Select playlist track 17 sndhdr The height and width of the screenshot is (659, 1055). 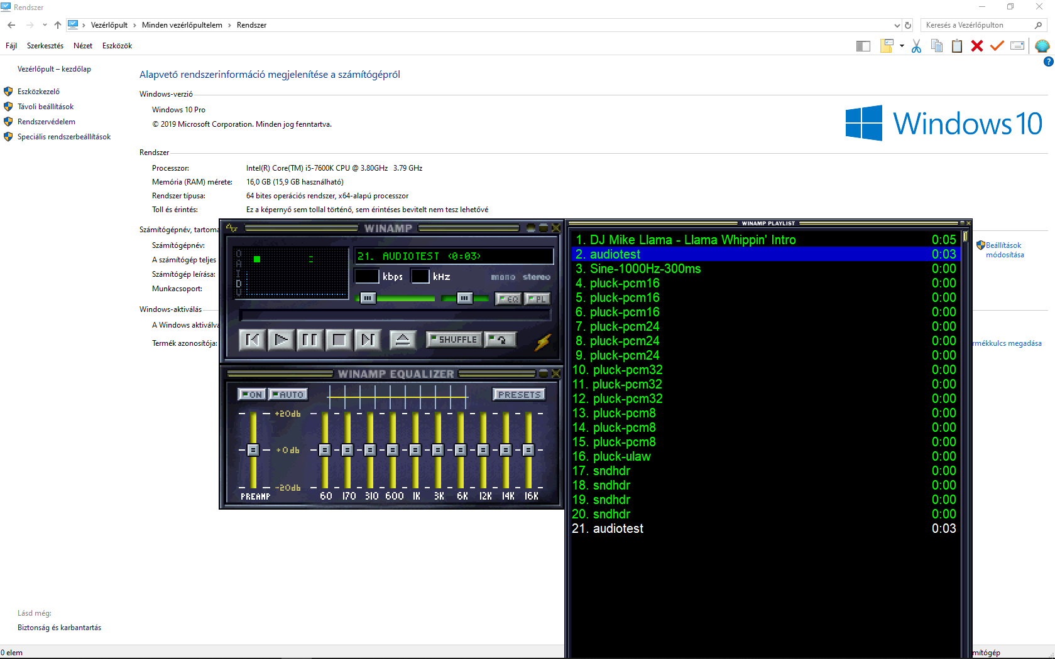click(x=764, y=471)
